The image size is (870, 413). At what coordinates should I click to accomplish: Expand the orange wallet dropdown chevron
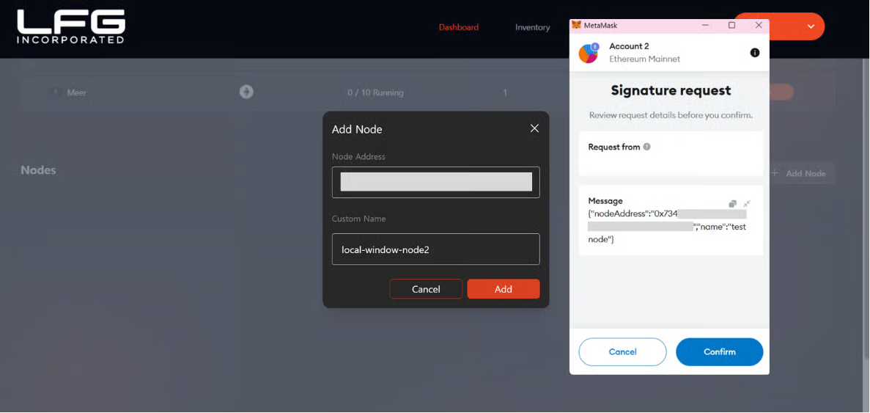coord(811,26)
